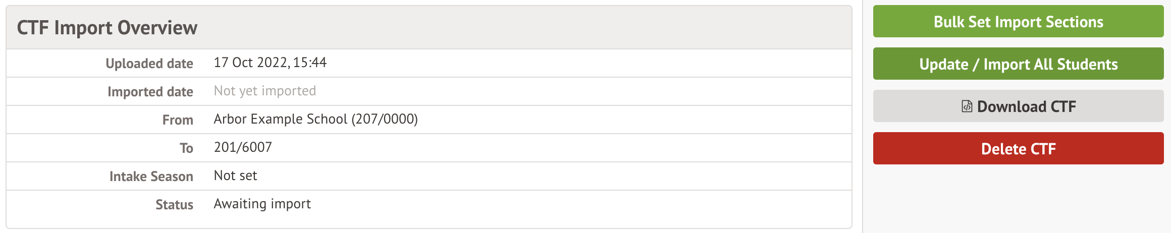Download the CTF file

point(1026,106)
